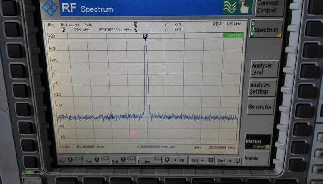
Task: Click the -60 axis label
Action: 62,137
